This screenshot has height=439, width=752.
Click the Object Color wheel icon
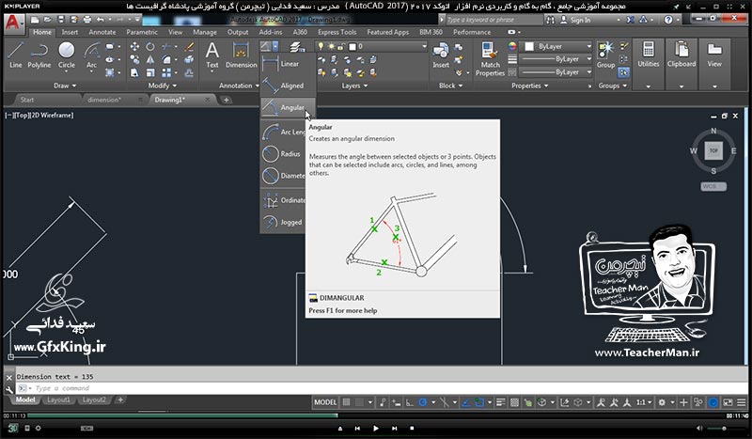[512, 47]
